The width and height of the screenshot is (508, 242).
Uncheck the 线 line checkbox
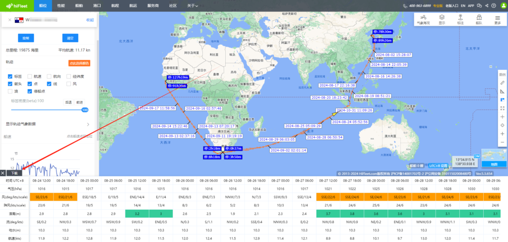tap(49, 84)
